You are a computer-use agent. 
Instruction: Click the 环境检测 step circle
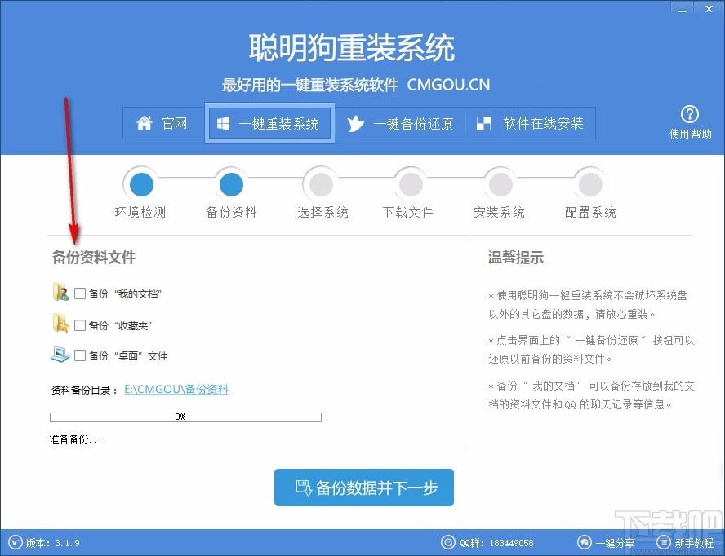pos(141,184)
